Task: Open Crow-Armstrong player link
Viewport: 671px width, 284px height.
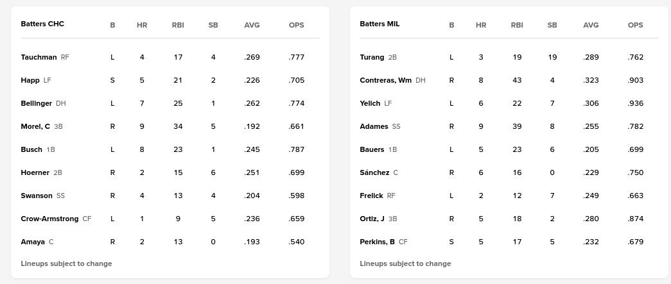Action: coord(49,219)
